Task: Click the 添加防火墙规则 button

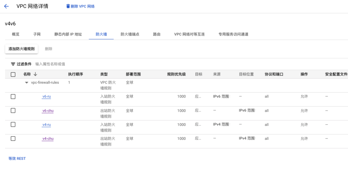Action: point(21,49)
